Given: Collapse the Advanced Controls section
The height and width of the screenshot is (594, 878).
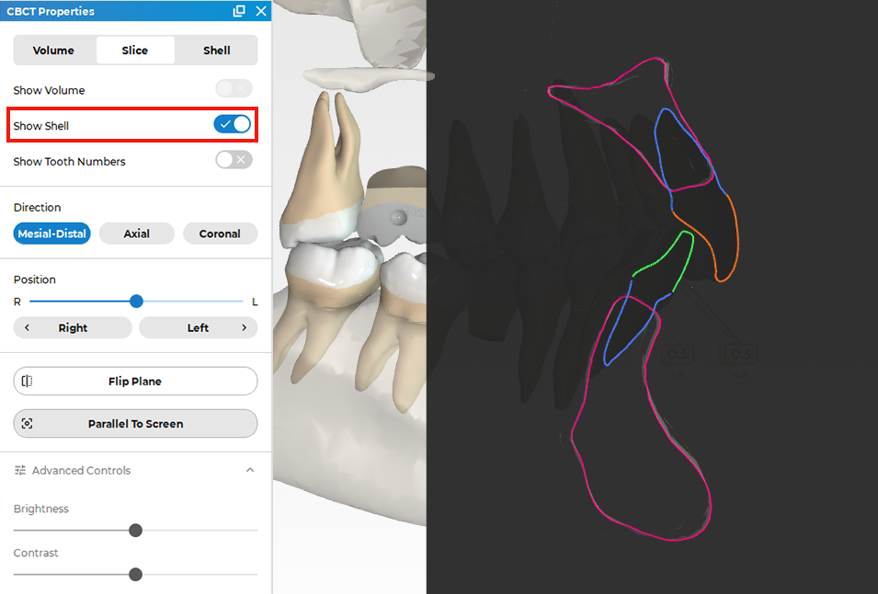Looking at the screenshot, I should coord(250,470).
